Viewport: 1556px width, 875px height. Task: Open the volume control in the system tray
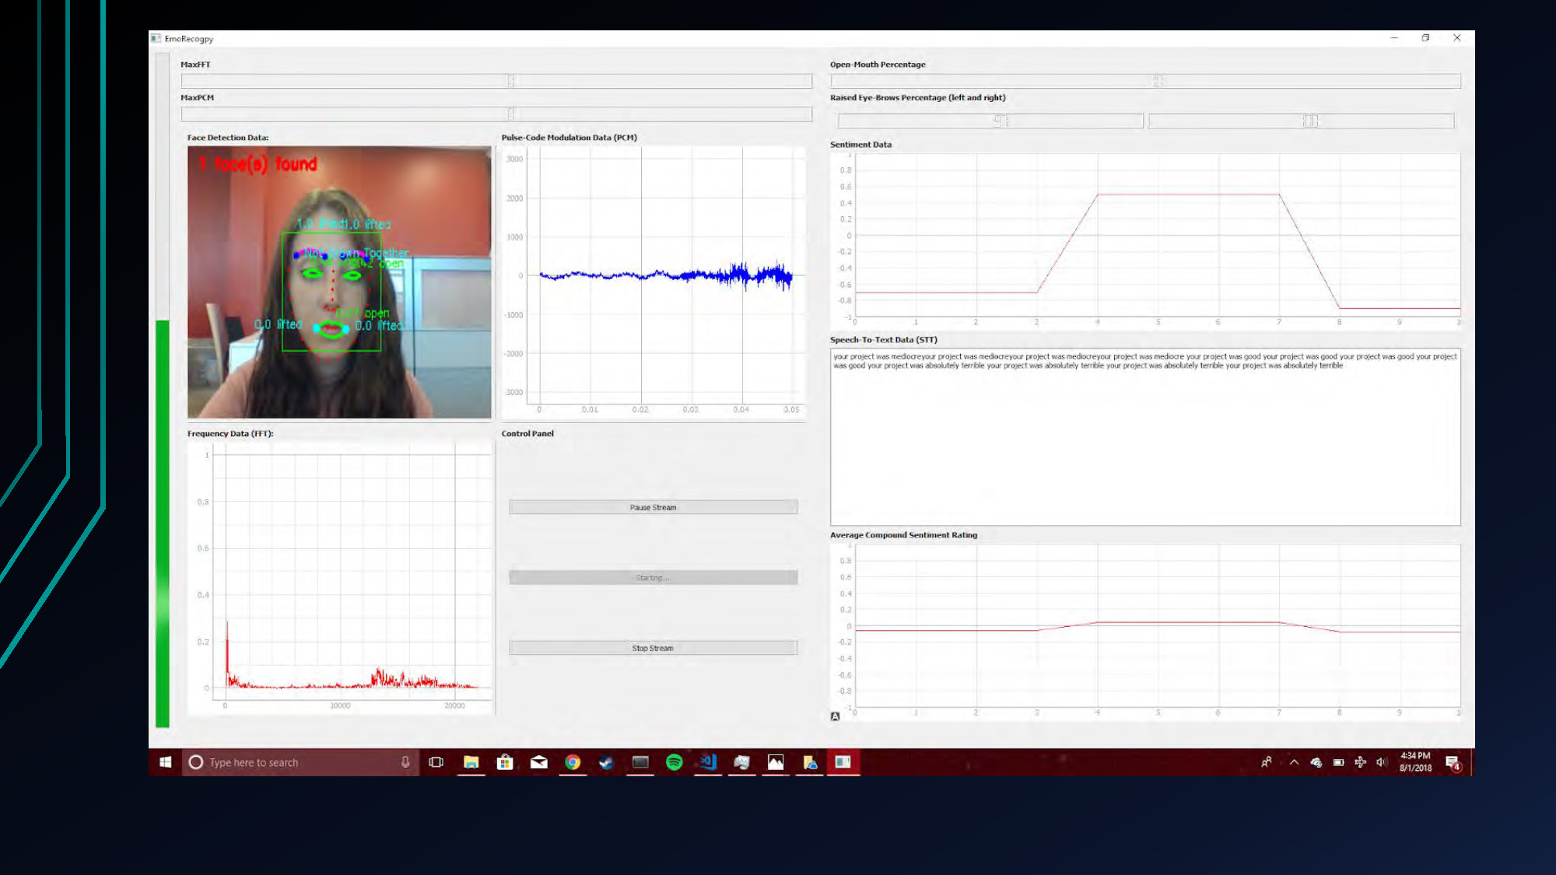tap(1381, 762)
